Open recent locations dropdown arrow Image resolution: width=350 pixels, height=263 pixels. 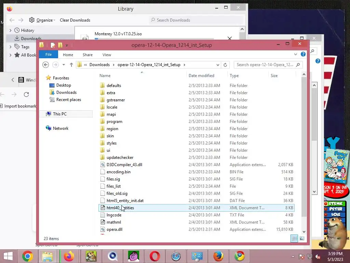64,65
